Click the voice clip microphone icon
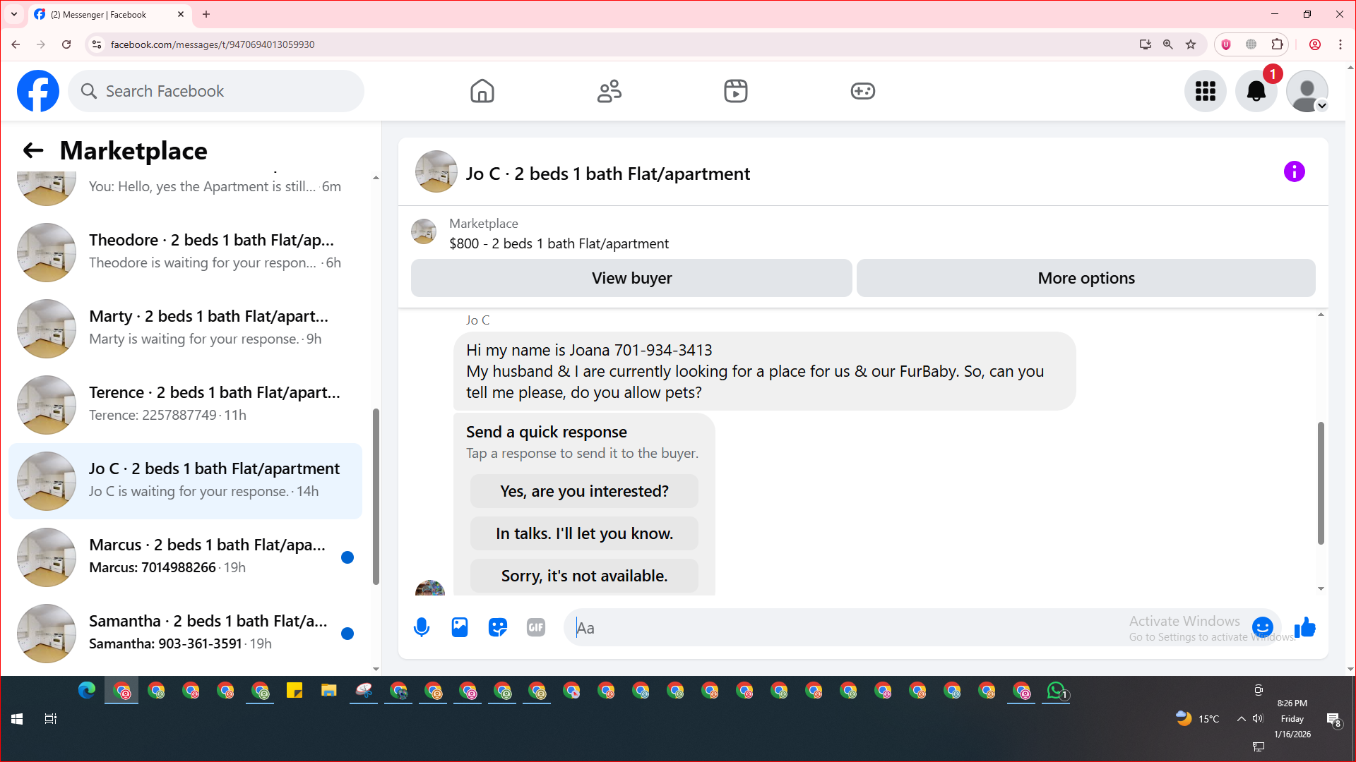 tap(422, 627)
